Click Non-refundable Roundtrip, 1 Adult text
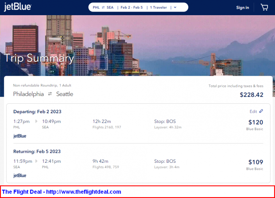This screenshot has height=198, width=275. tap(42, 85)
